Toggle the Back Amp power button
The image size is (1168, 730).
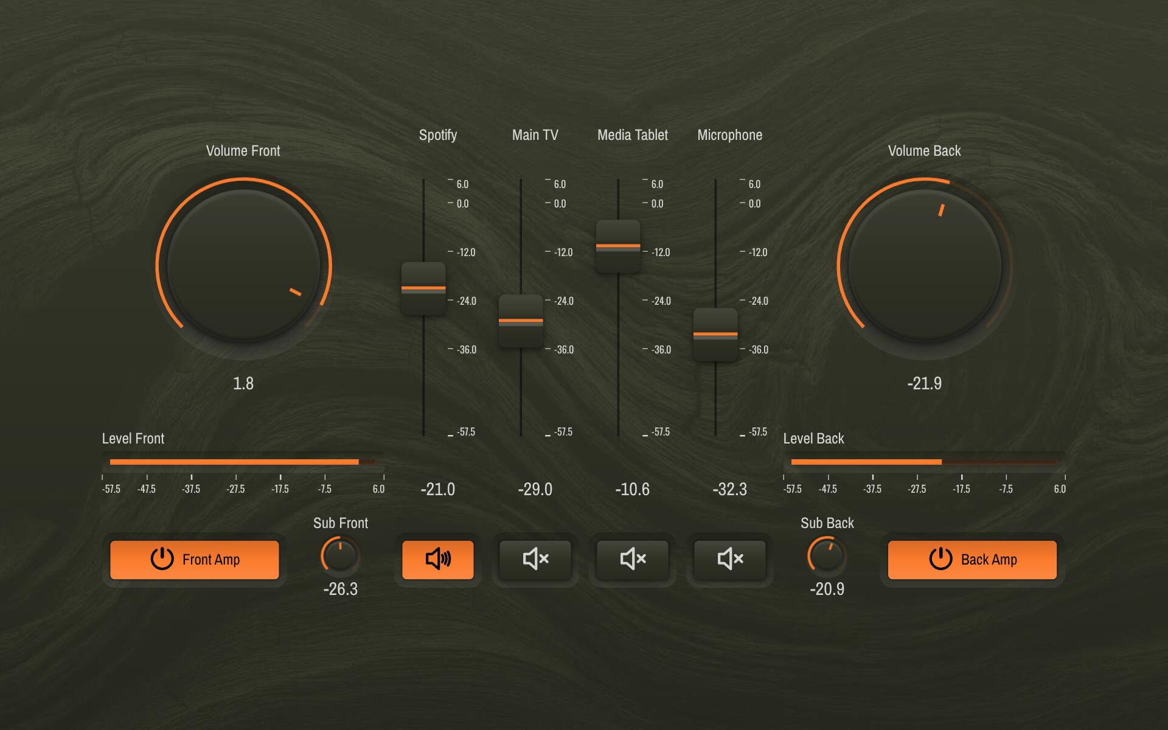point(972,560)
